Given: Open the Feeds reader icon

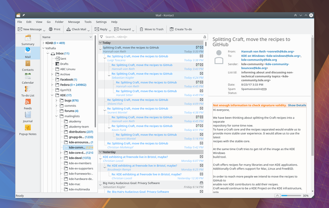Looking at the screenshot, I should [x=28, y=103].
